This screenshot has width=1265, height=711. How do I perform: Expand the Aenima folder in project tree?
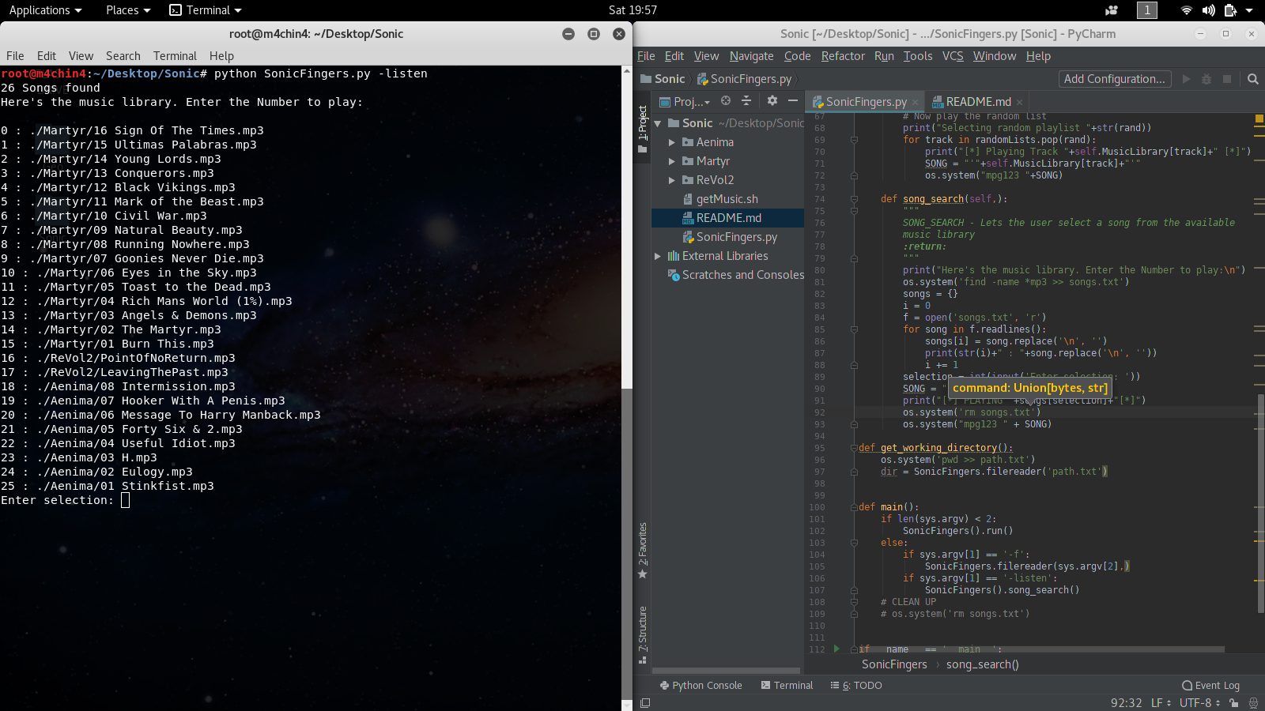coord(672,142)
